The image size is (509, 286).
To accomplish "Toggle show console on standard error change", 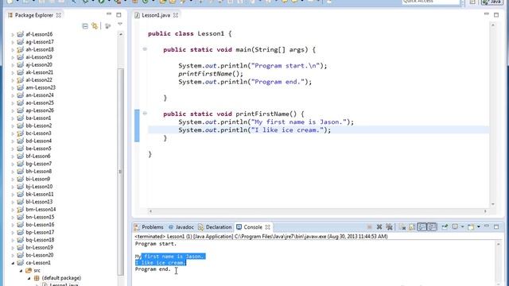I will [432, 226].
